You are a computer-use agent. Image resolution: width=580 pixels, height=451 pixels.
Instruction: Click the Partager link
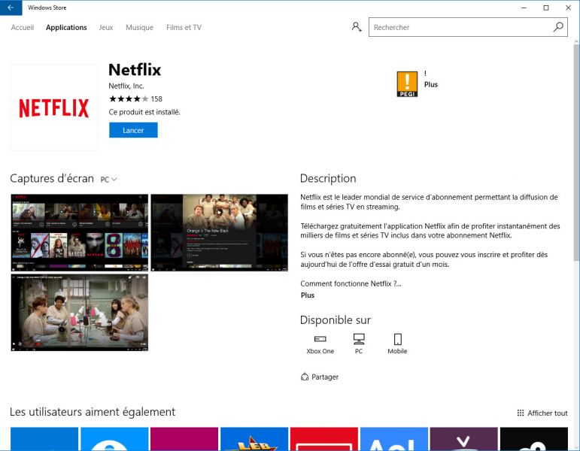(325, 377)
